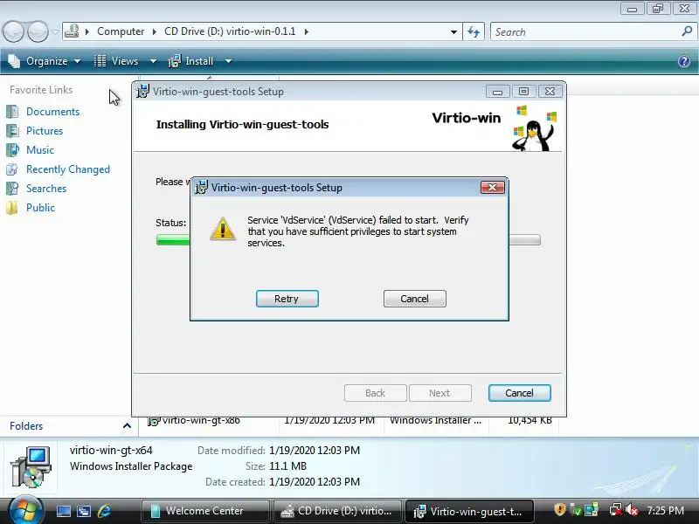Viewport: 699px width, 524px height.
Task: Expand the Views dropdown arrow
Action: (153, 61)
